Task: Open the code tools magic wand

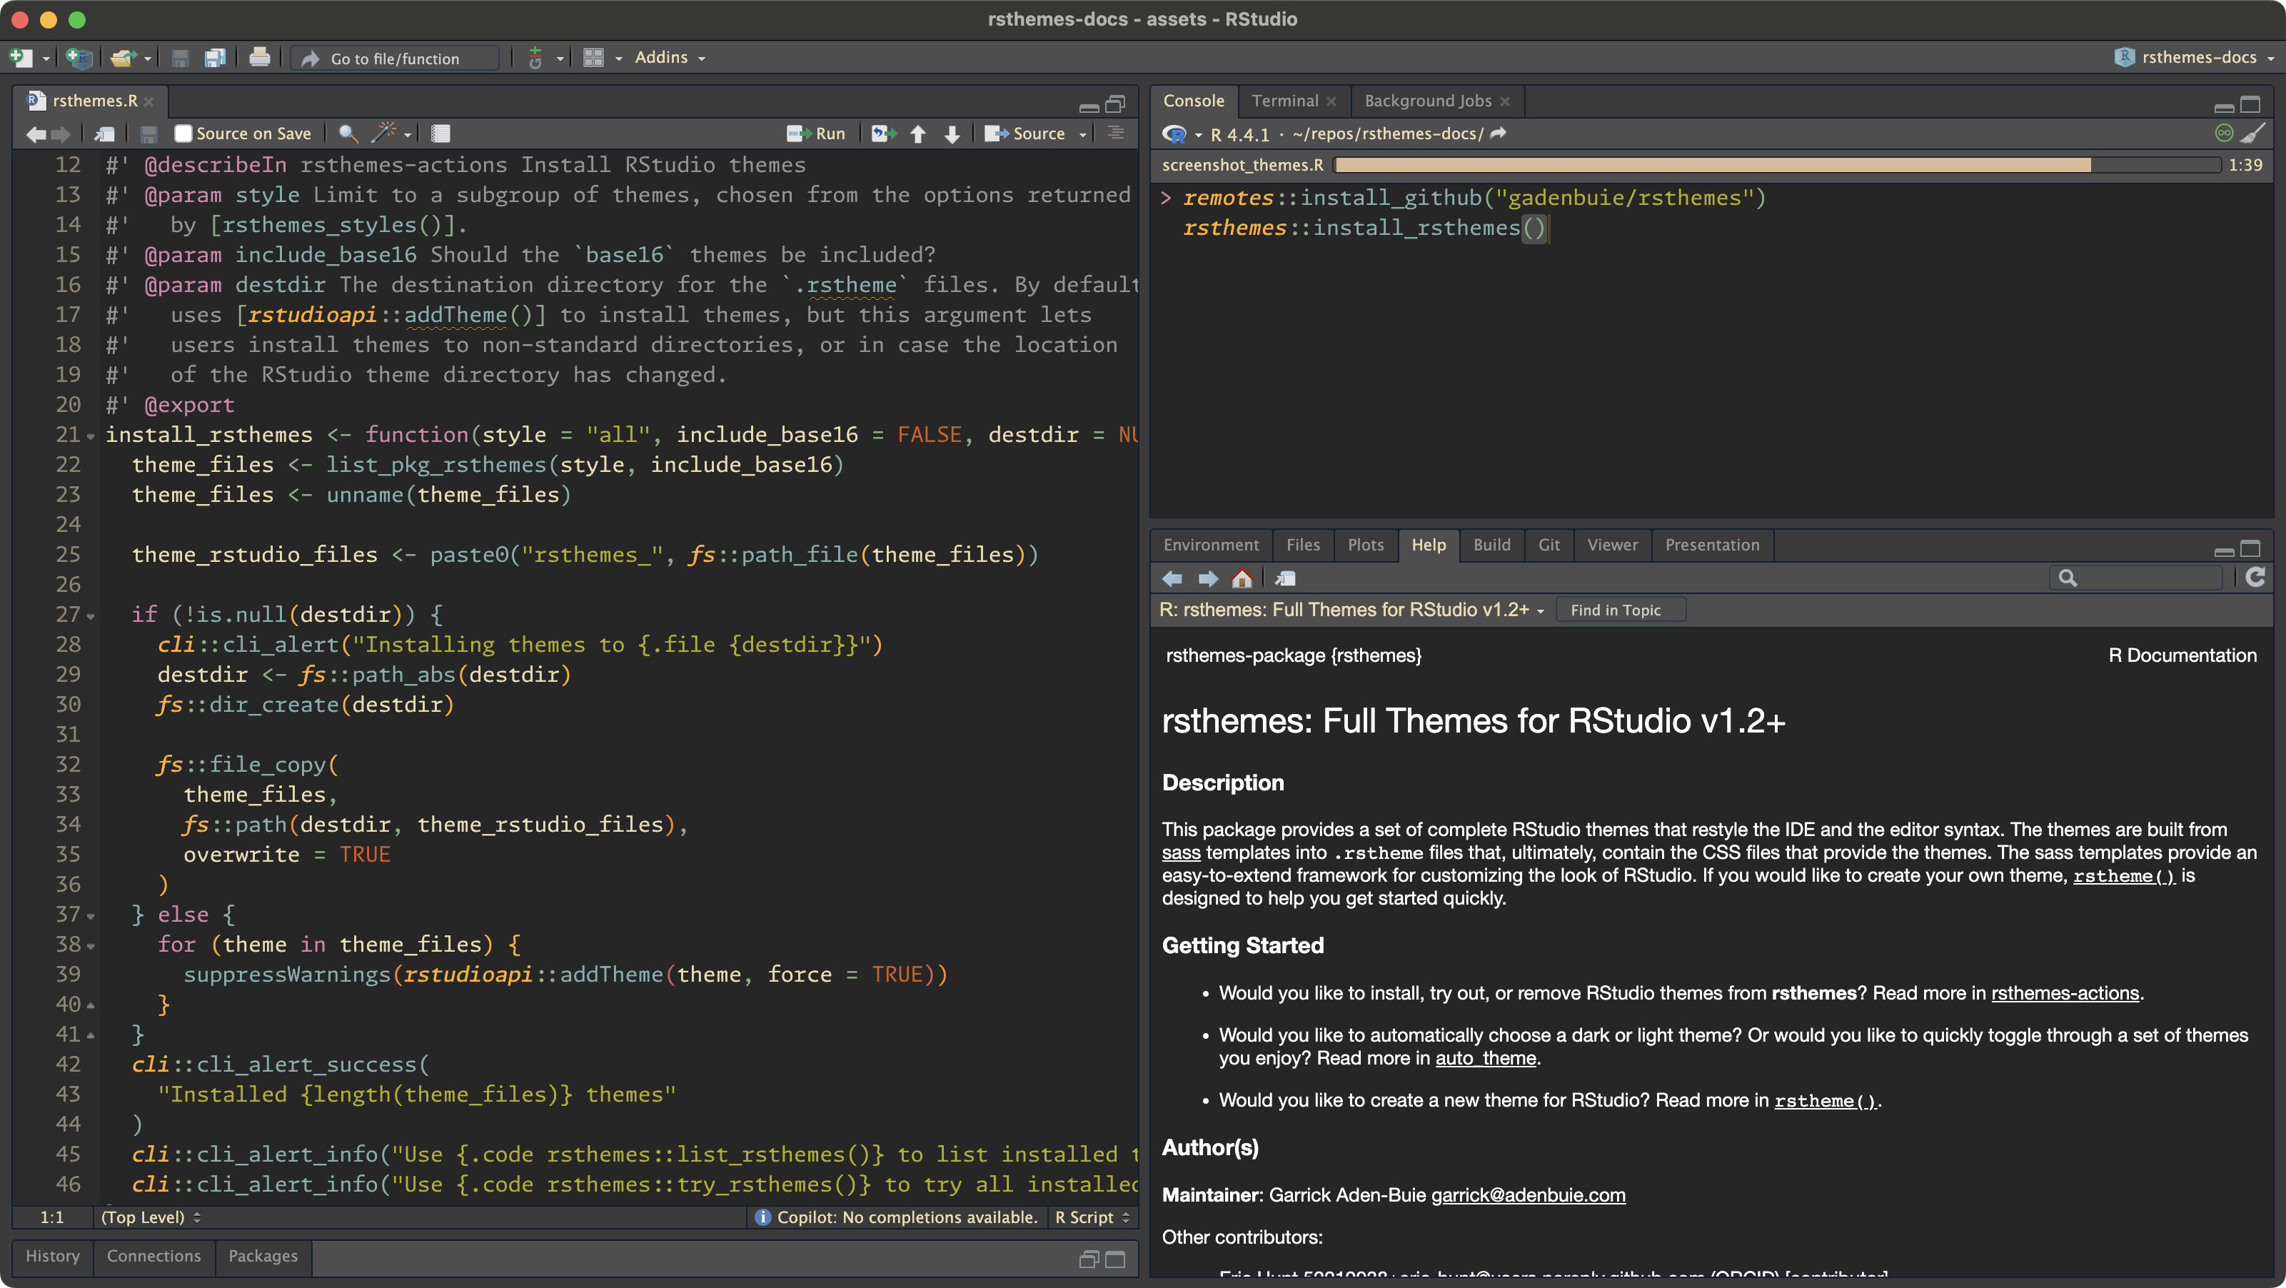Action: click(x=383, y=133)
